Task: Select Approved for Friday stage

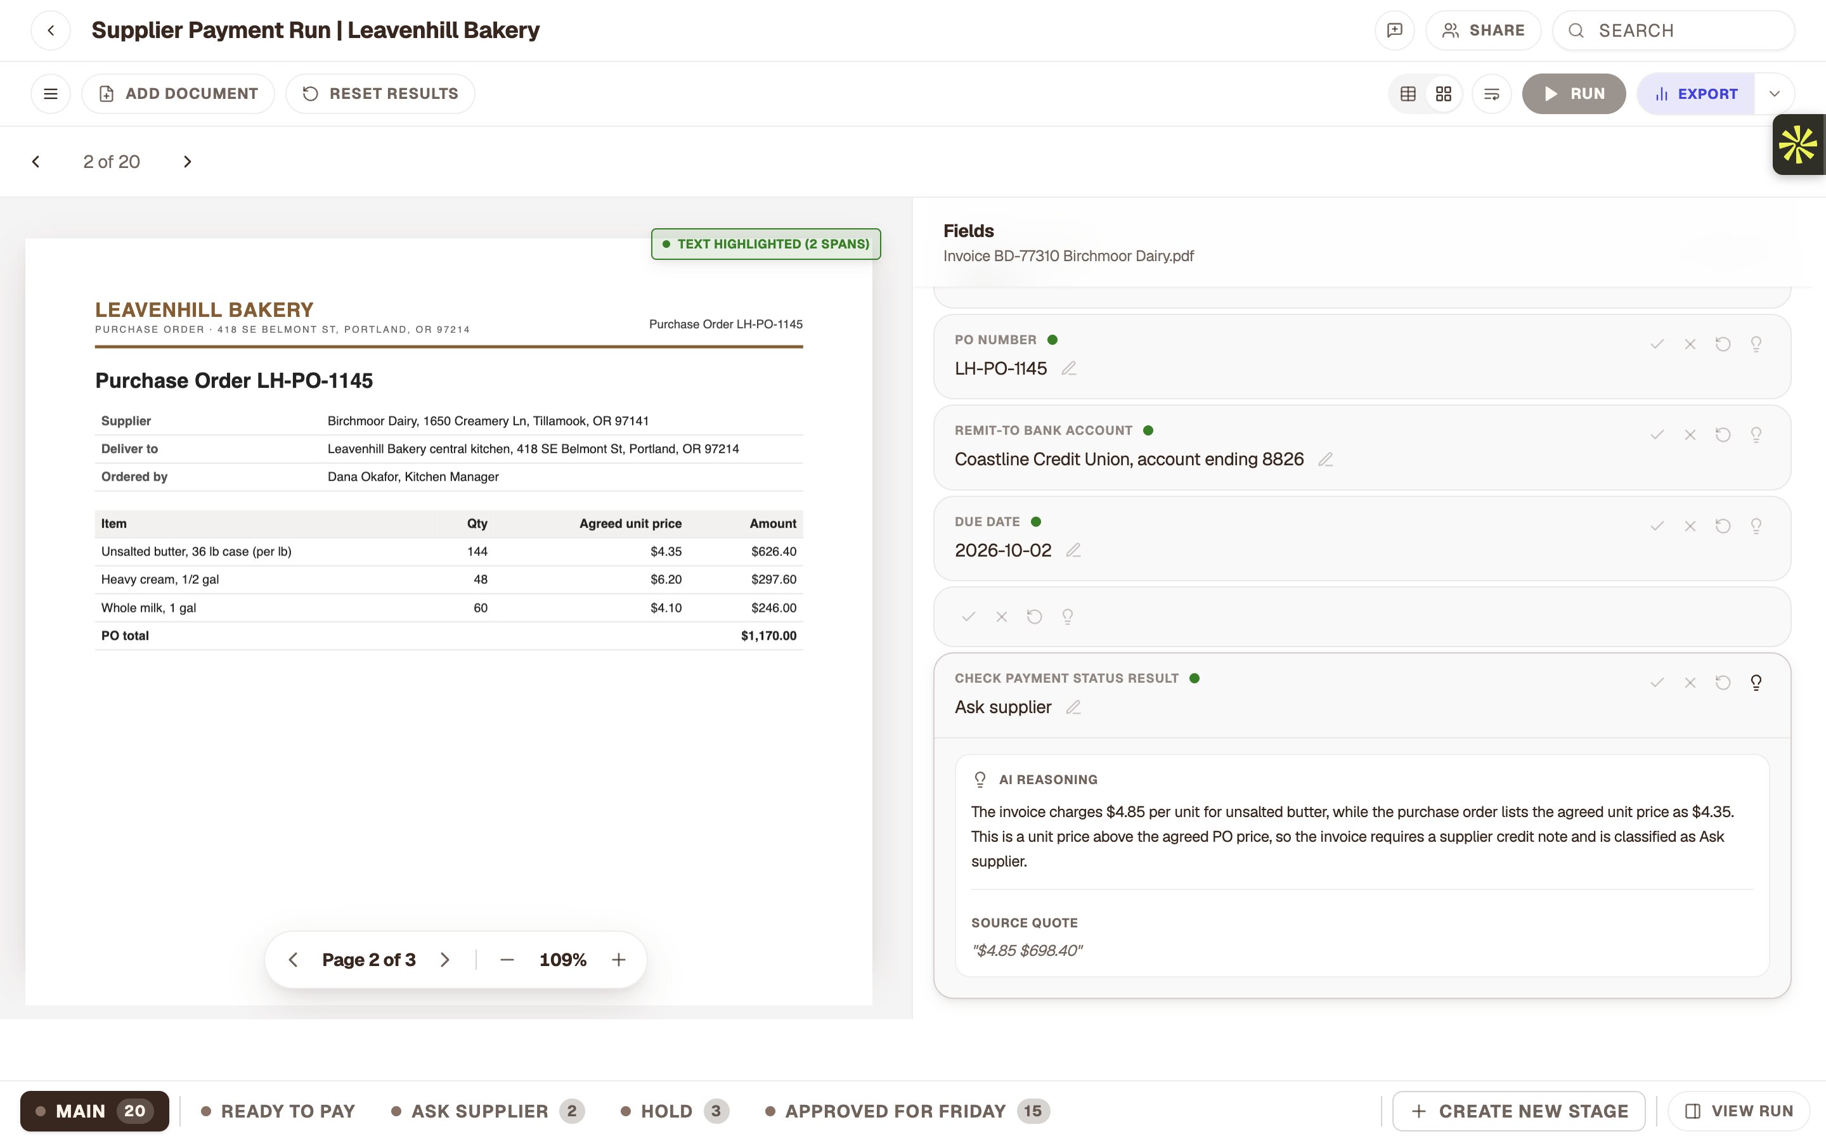Action: point(907,1111)
